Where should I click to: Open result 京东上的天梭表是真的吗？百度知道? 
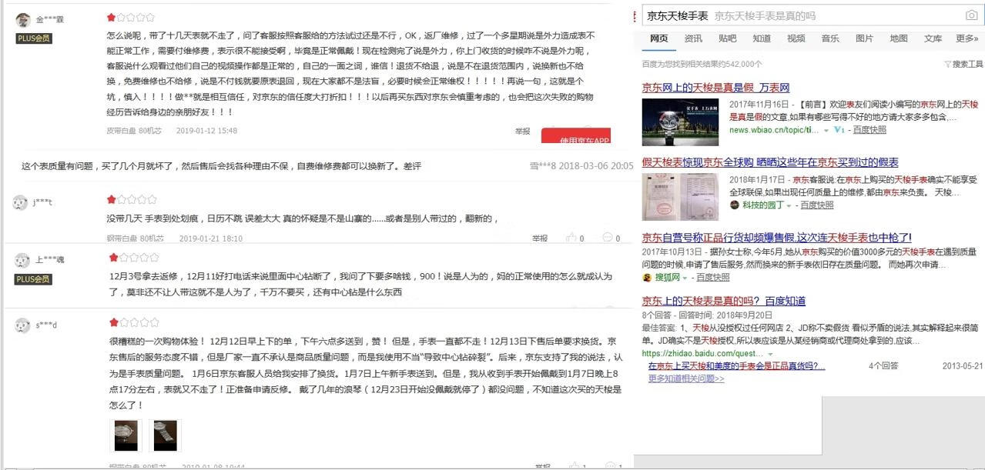click(x=724, y=301)
